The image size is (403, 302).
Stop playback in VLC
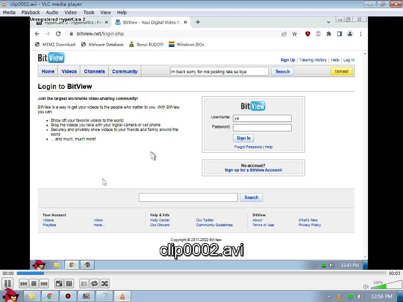tap(34, 284)
